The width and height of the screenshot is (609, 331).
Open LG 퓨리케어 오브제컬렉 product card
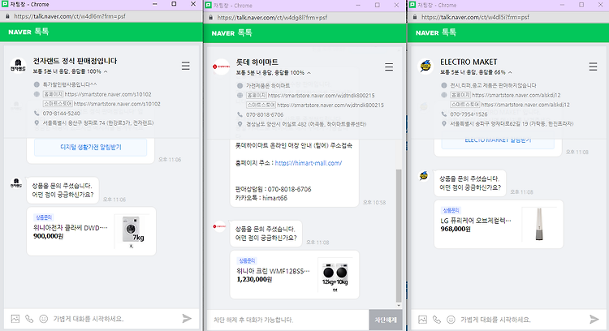pos(499,224)
